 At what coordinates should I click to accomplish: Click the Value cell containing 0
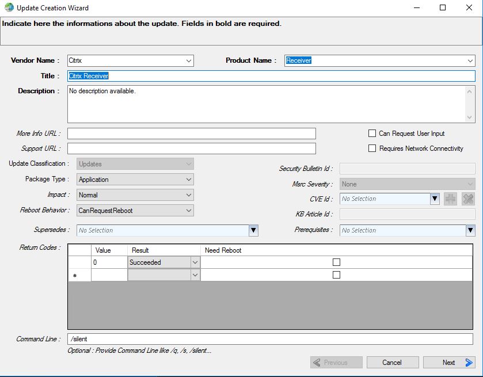click(109, 262)
